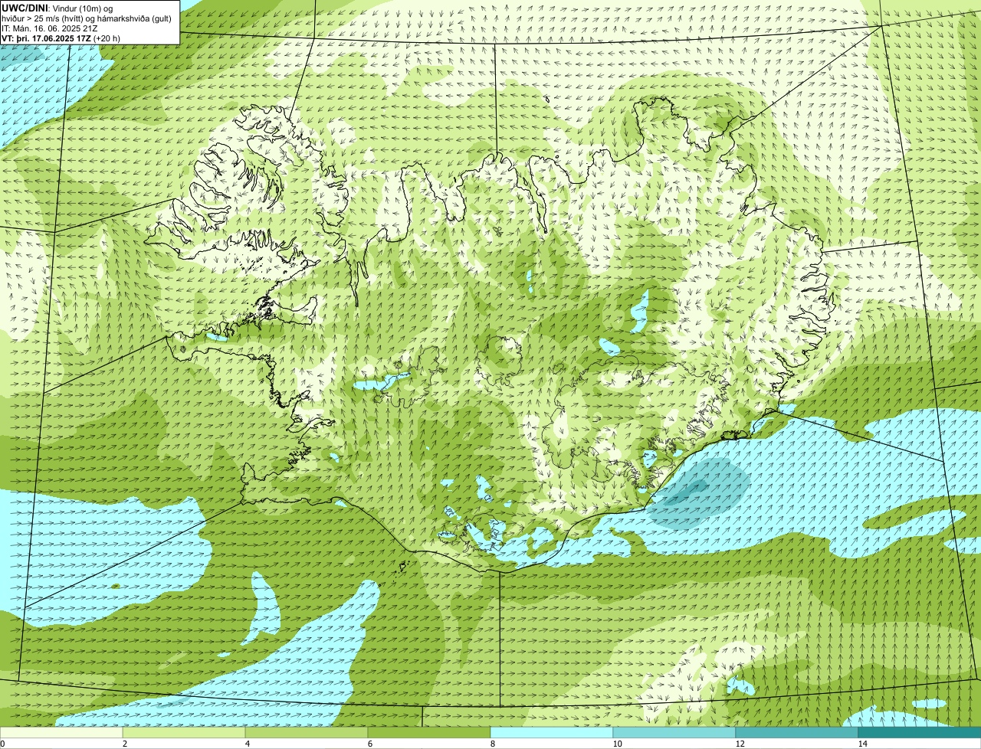This screenshot has height=749, width=981.
Task: Click the legend label '8'
Action: pyautogui.click(x=492, y=744)
